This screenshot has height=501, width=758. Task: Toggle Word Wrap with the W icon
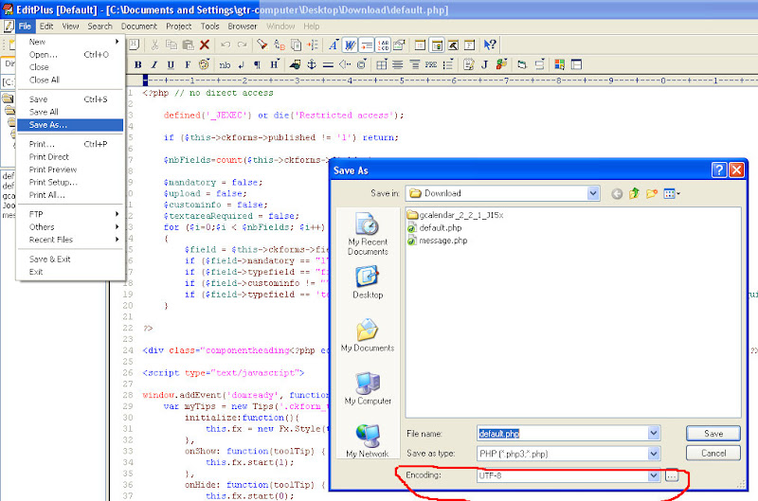[350, 45]
